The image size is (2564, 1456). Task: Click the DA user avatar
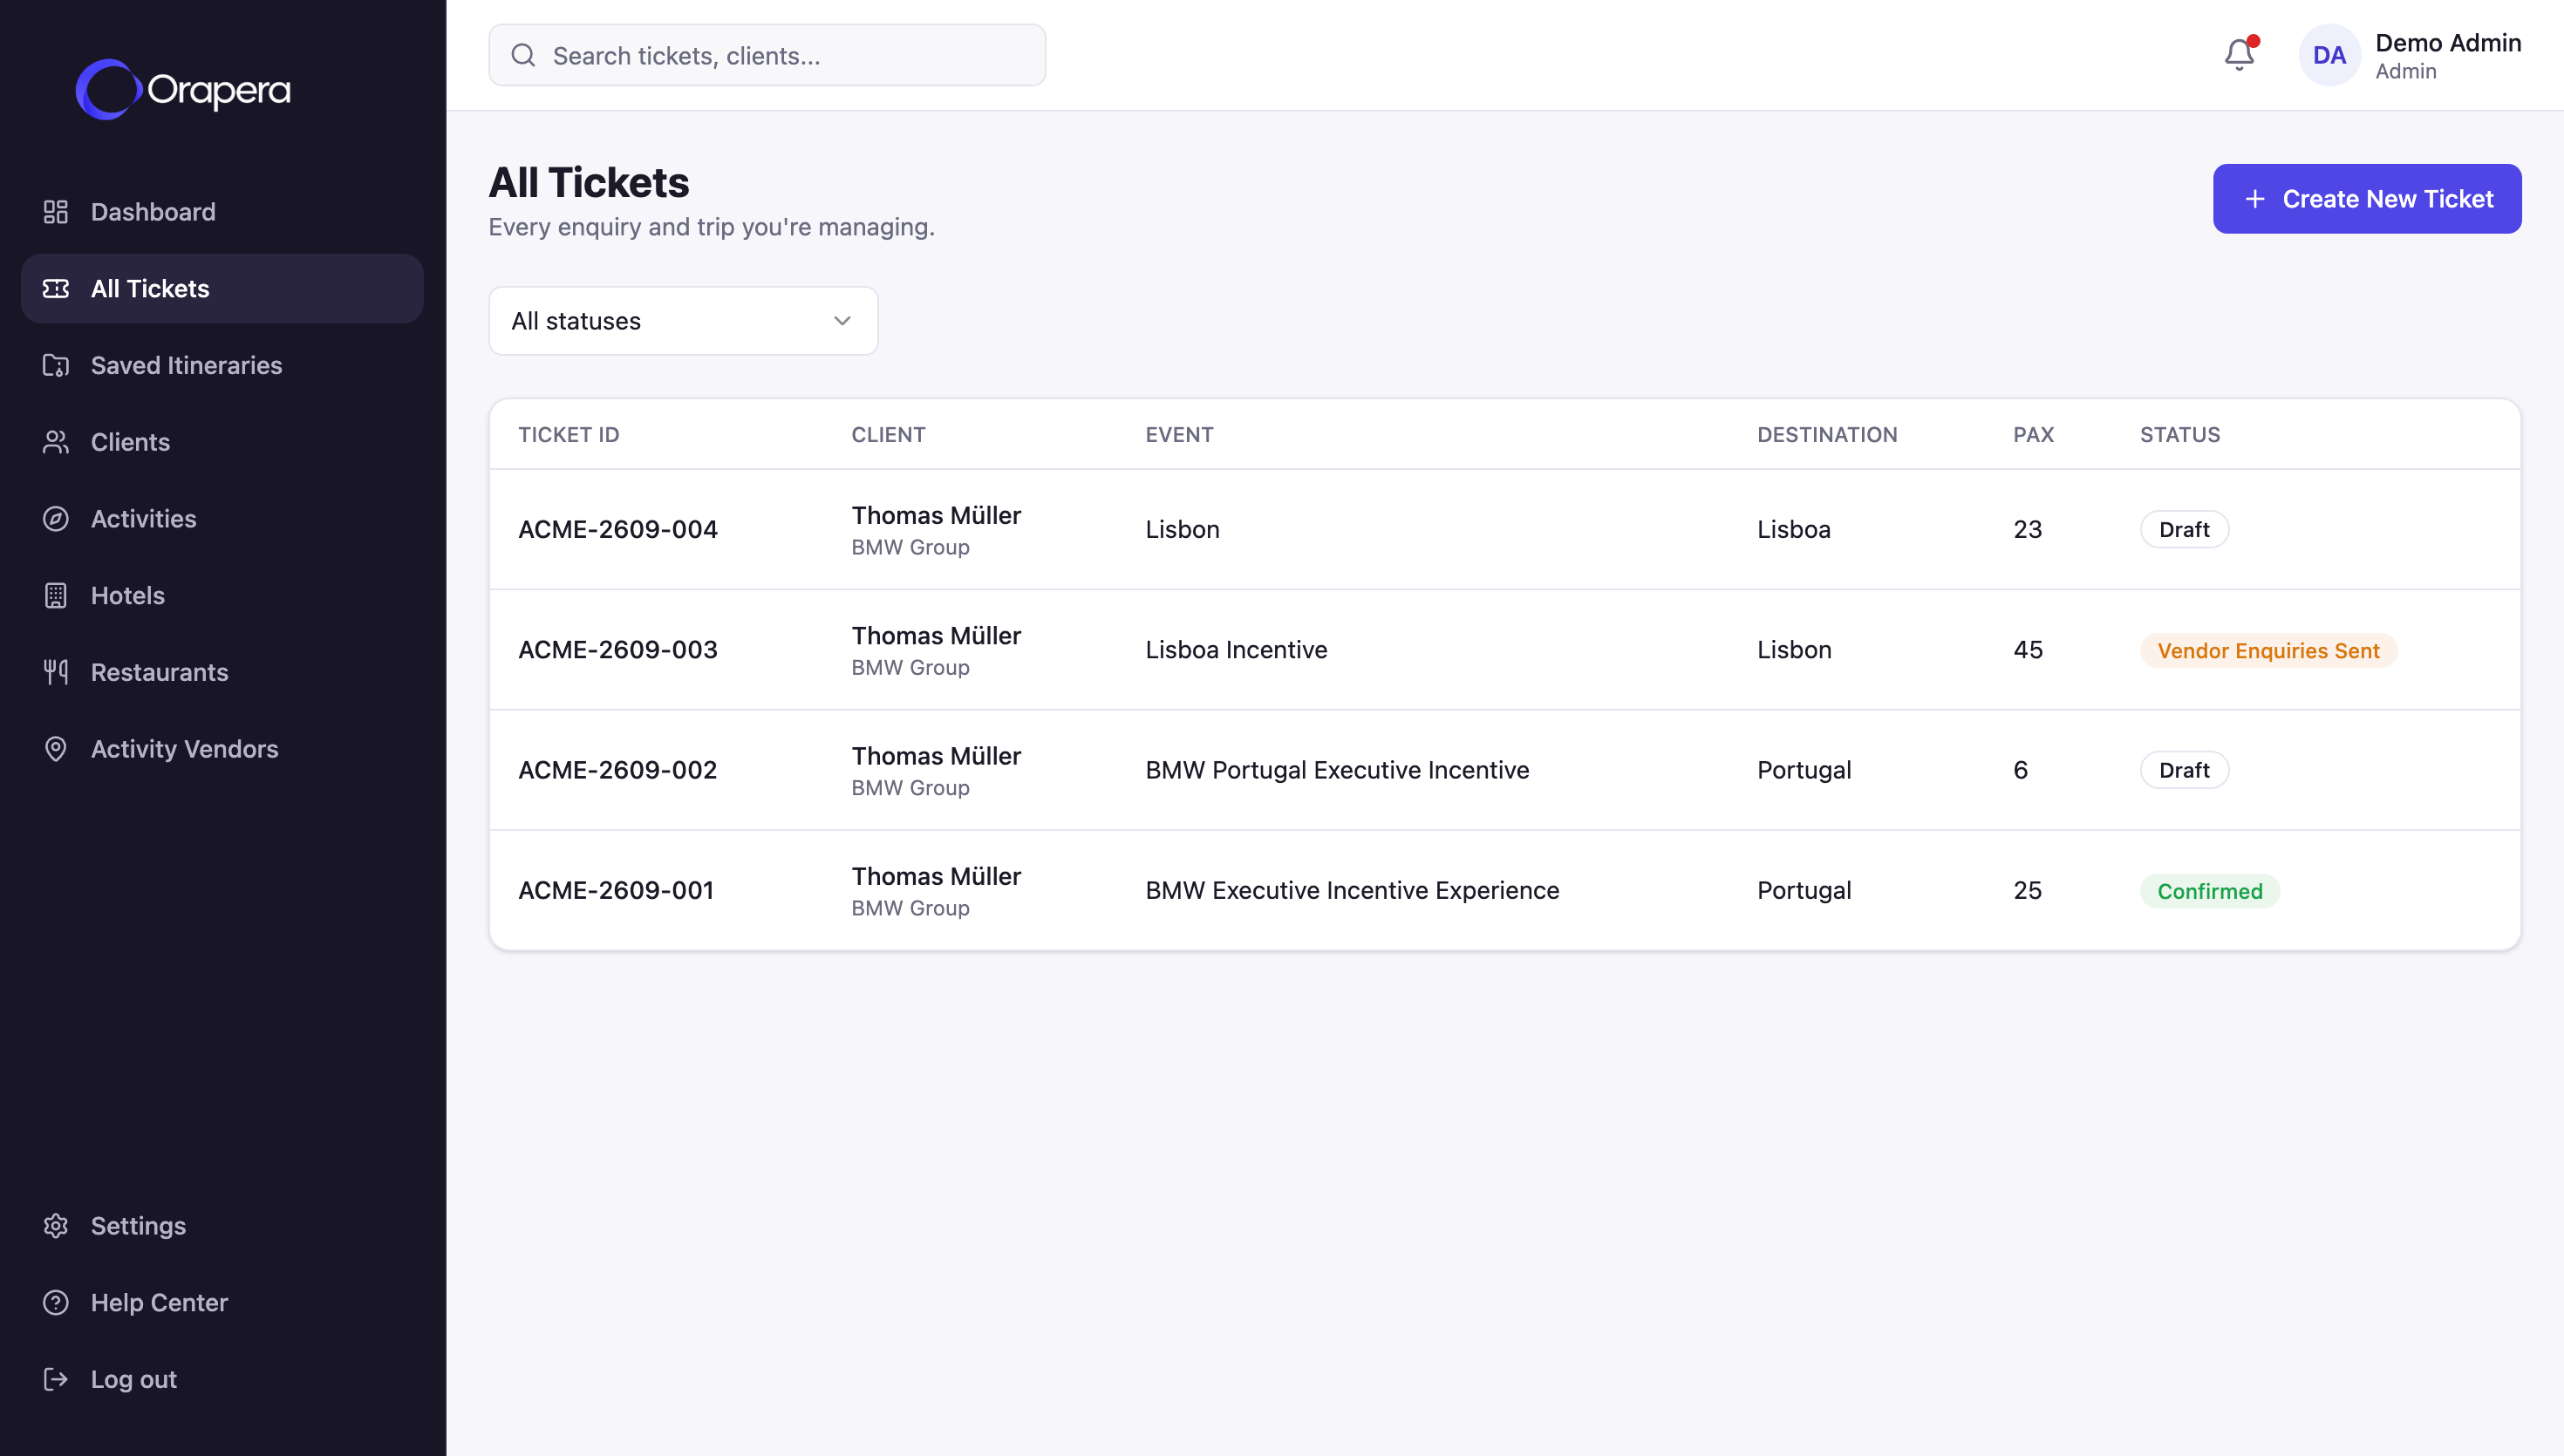point(2329,55)
